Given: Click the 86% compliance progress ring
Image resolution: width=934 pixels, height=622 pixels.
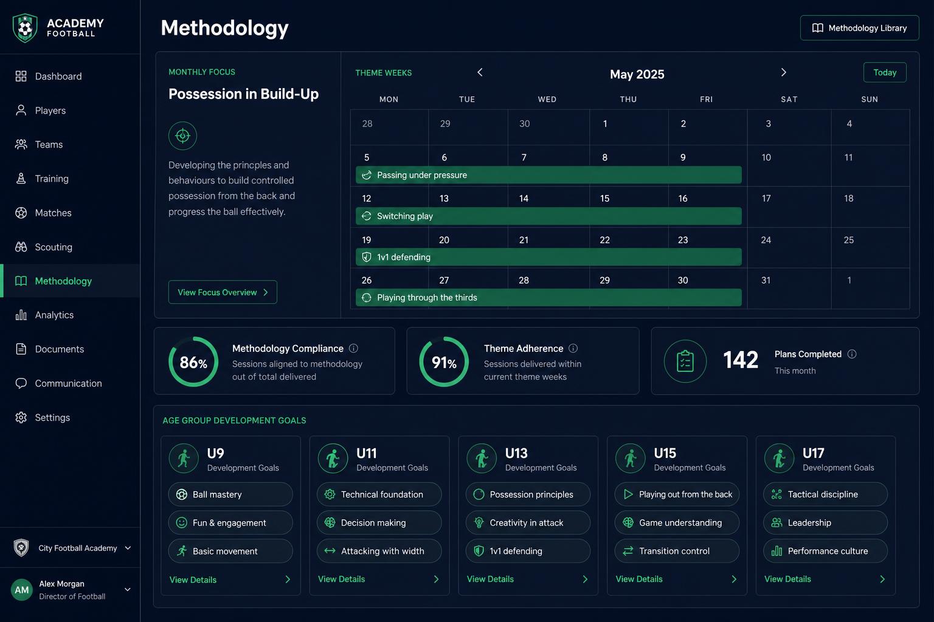Looking at the screenshot, I should click(193, 362).
